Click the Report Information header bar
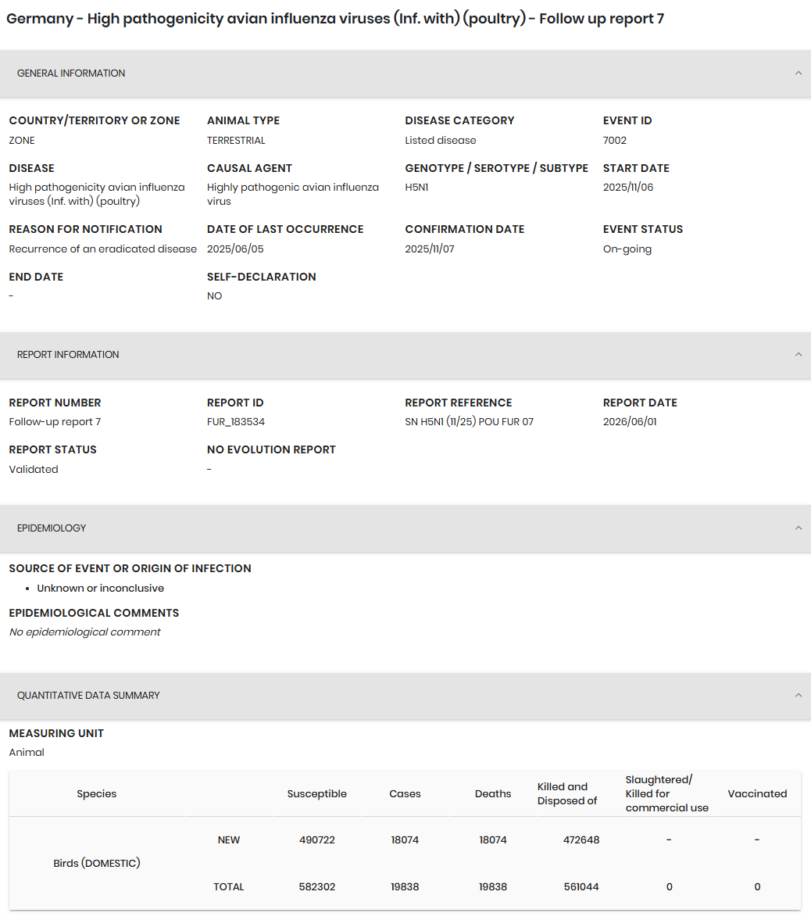811x920 pixels. point(405,354)
